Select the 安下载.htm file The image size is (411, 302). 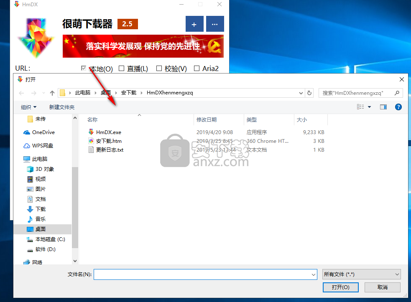pos(109,141)
